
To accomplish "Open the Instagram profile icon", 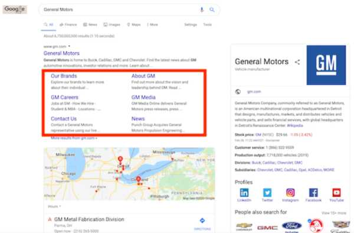I will pos(290,193).
